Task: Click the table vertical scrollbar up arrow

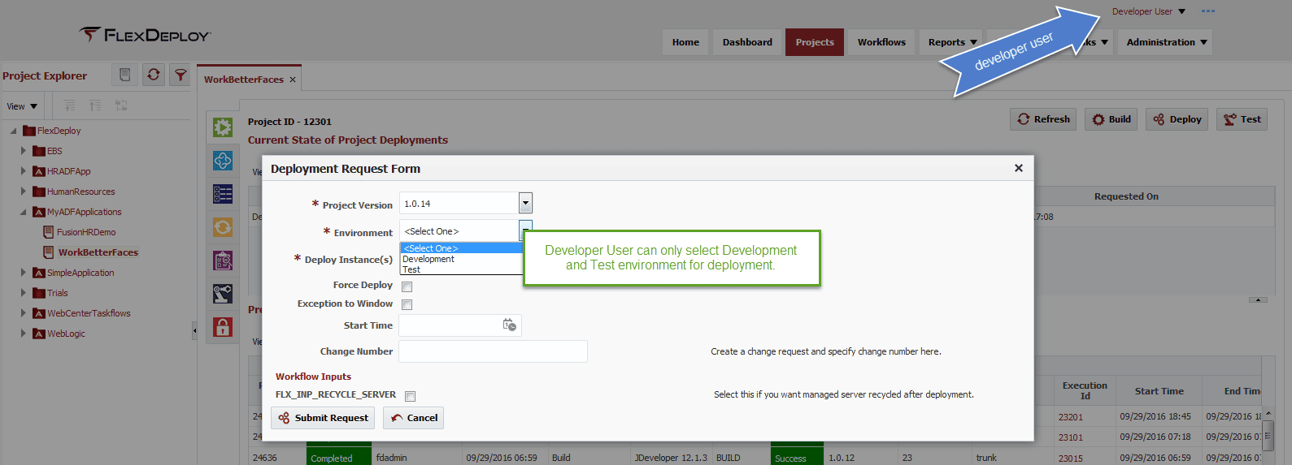Action: pyautogui.click(x=1268, y=414)
